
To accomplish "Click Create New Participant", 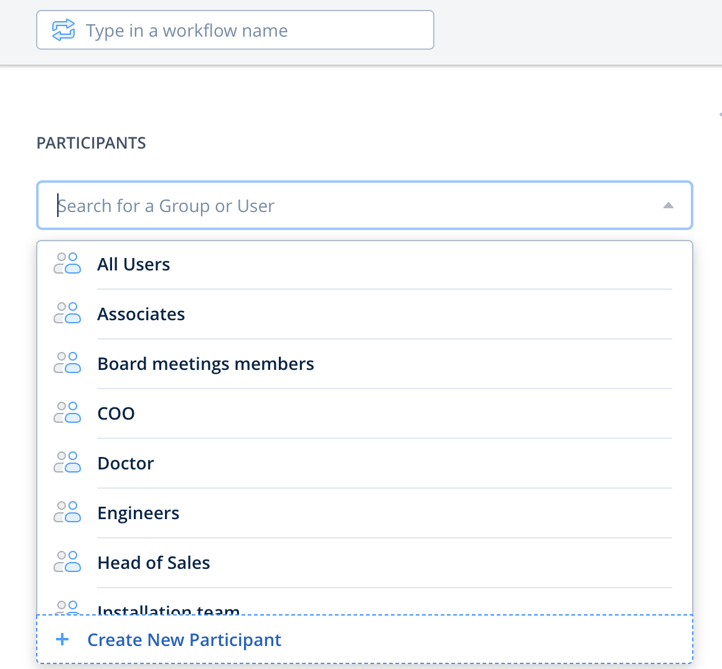I will point(184,640).
